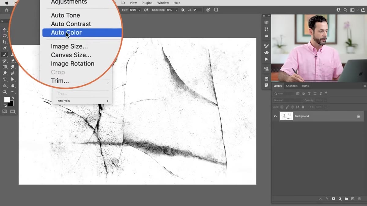Screen dimensions: 367x206
Task: Select the Eyedropper tool
Action: [5, 48]
